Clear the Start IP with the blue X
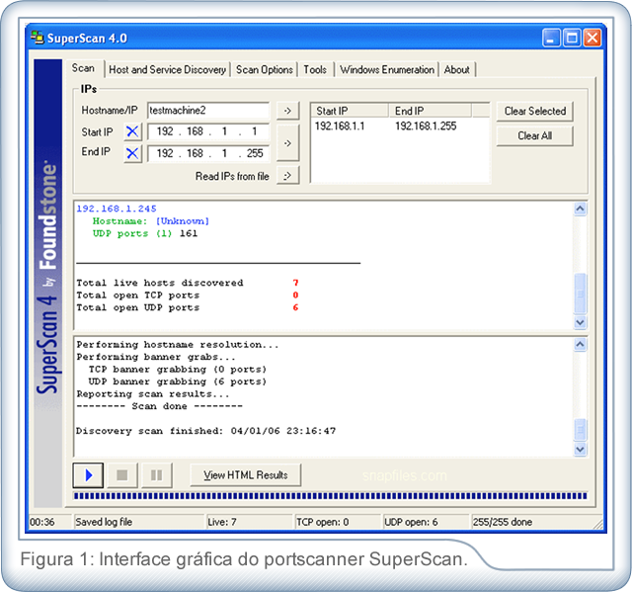The image size is (632, 592). tap(132, 131)
